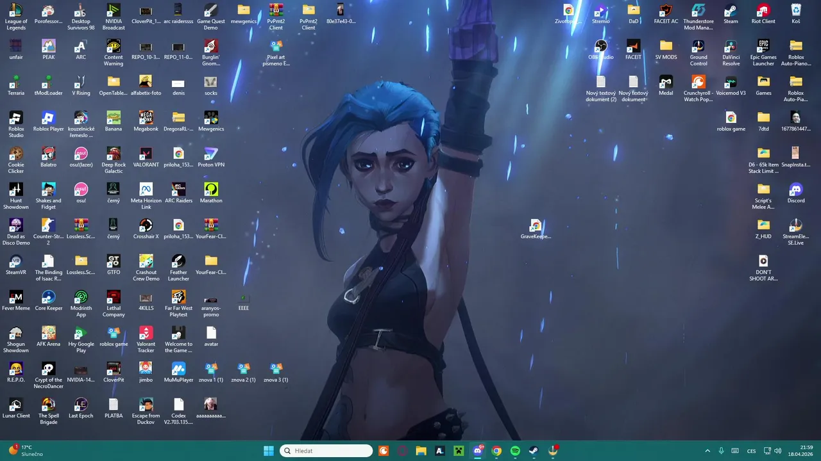Select the Koš recycle bin

[796, 13]
